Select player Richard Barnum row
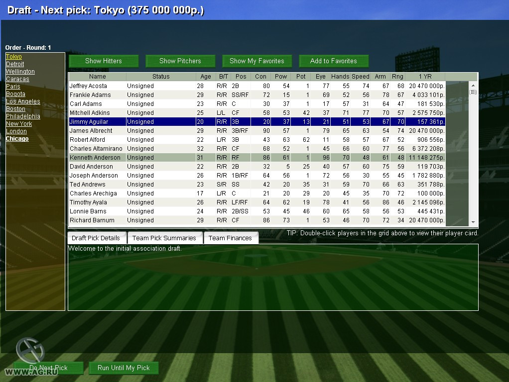The image size is (509, 382). click(257, 220)
